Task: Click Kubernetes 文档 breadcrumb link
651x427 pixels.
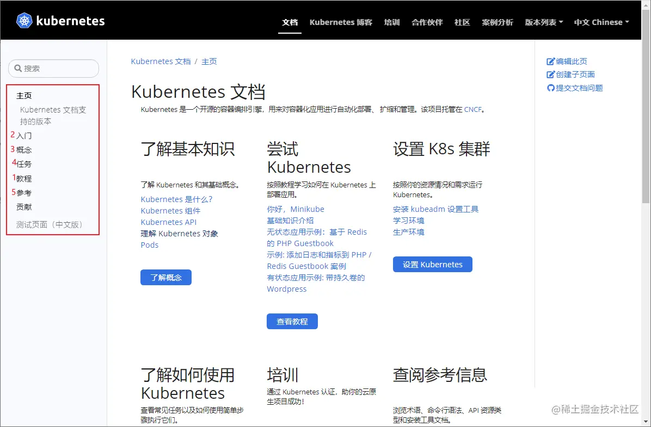Action: (x=161, y=61)
